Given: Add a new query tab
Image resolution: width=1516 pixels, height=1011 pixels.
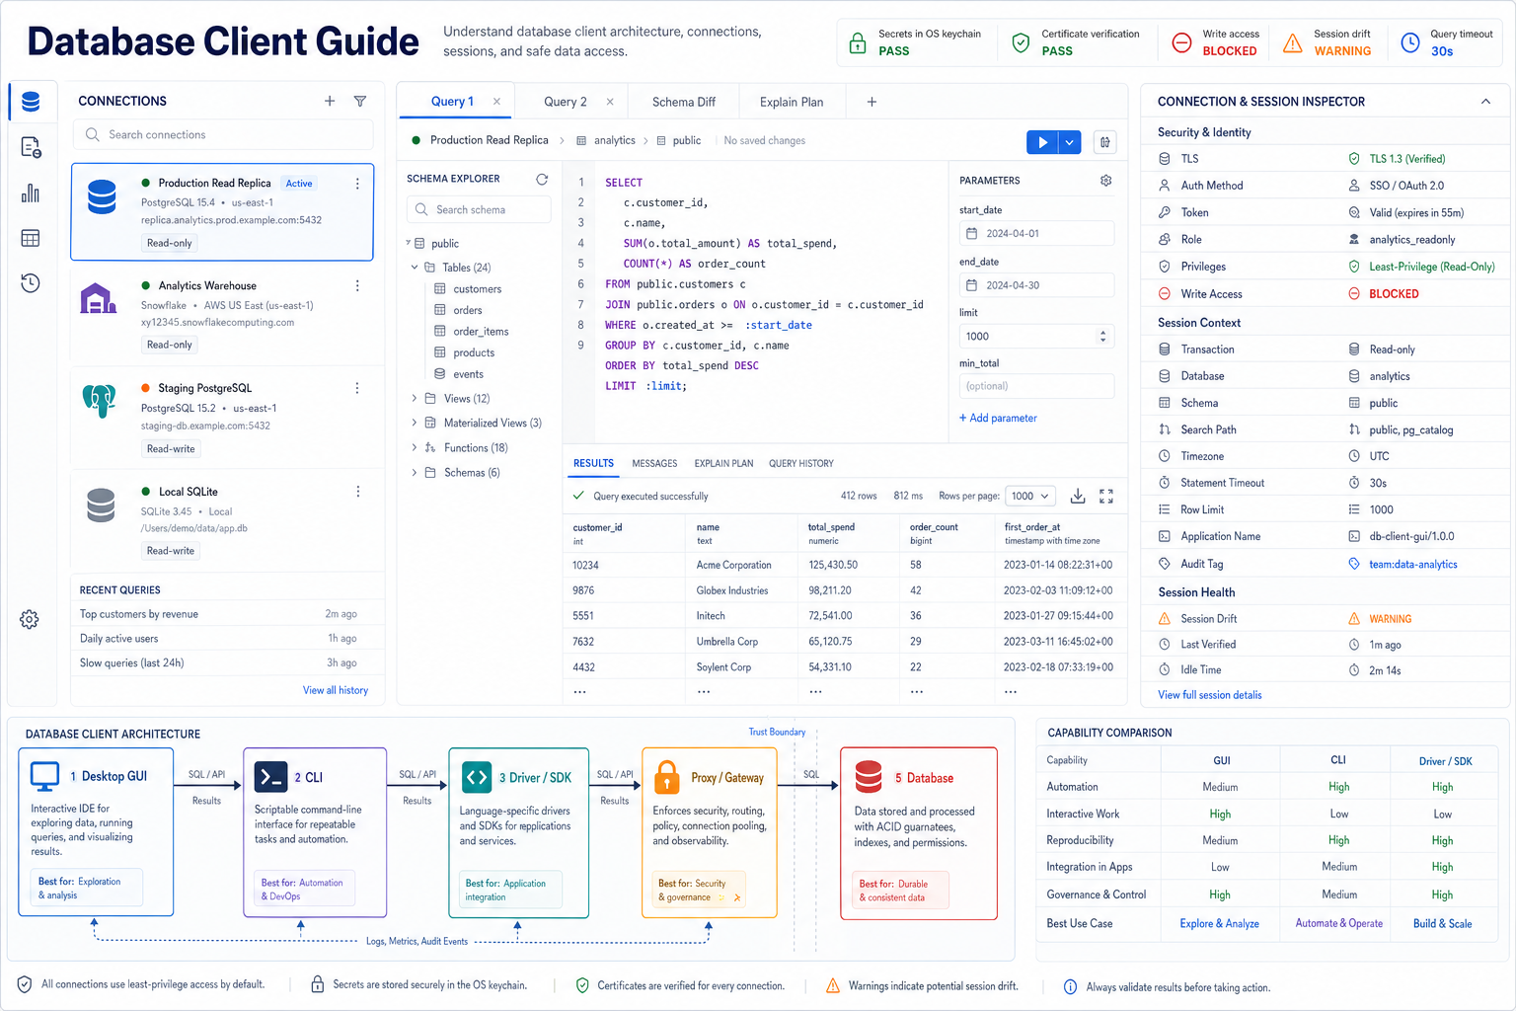Looking at the screenshot, I should click(872, 102).
